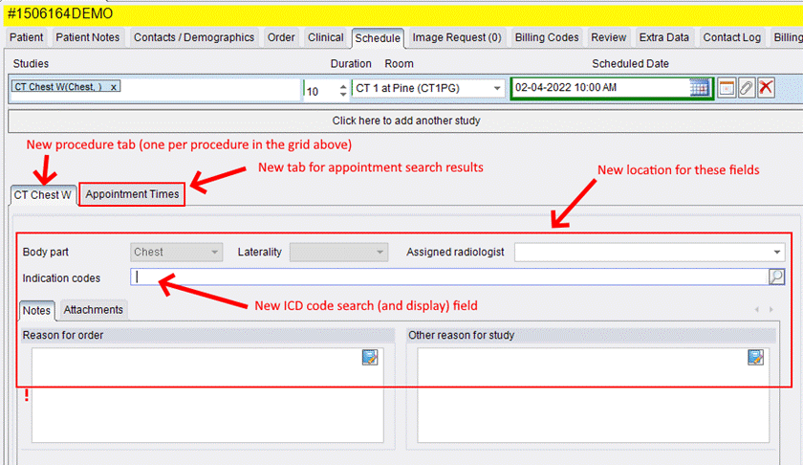The width and height of the screenshot is (803, 465).
Task: Expand the Assigned radiologist dropdown
Action: 777,253
